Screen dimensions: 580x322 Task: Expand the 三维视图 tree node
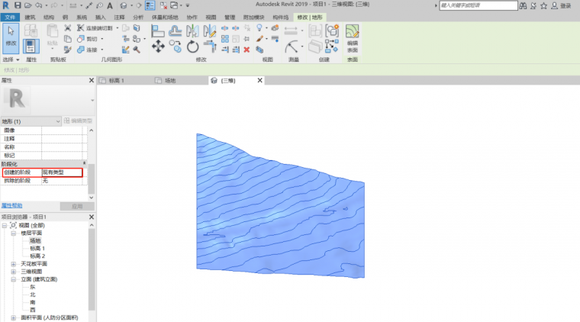point(14,271)
